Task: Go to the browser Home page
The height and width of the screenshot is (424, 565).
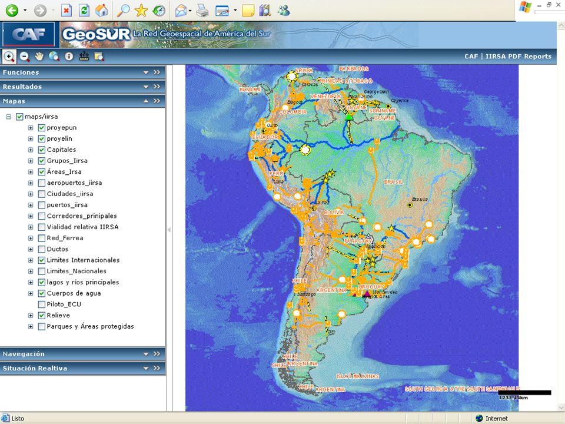Action: [102, 11]
